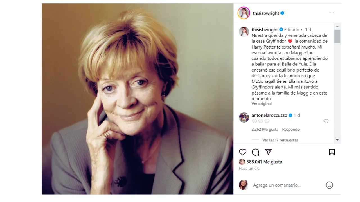Image resolution: width=360 pixels, height=202 pixels.
Task: Open the emoji picker smiley icon
Action: coord(329,185)
